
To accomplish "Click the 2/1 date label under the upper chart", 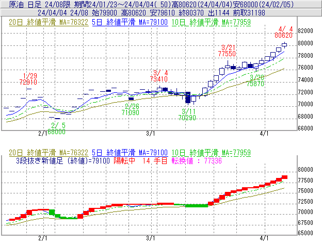I will tap(43, 134).
